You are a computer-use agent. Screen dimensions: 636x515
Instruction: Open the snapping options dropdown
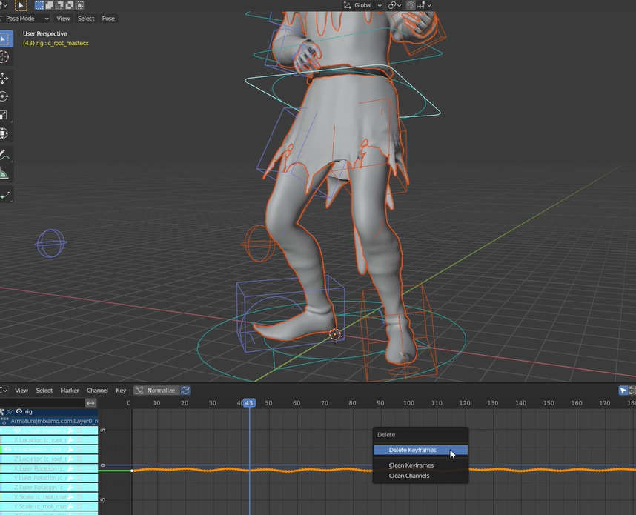[399, 5]
